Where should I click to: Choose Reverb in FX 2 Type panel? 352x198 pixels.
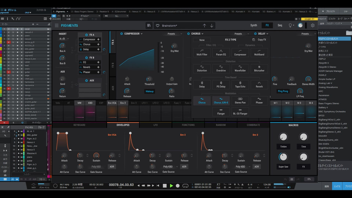click(x=259, y=84)
